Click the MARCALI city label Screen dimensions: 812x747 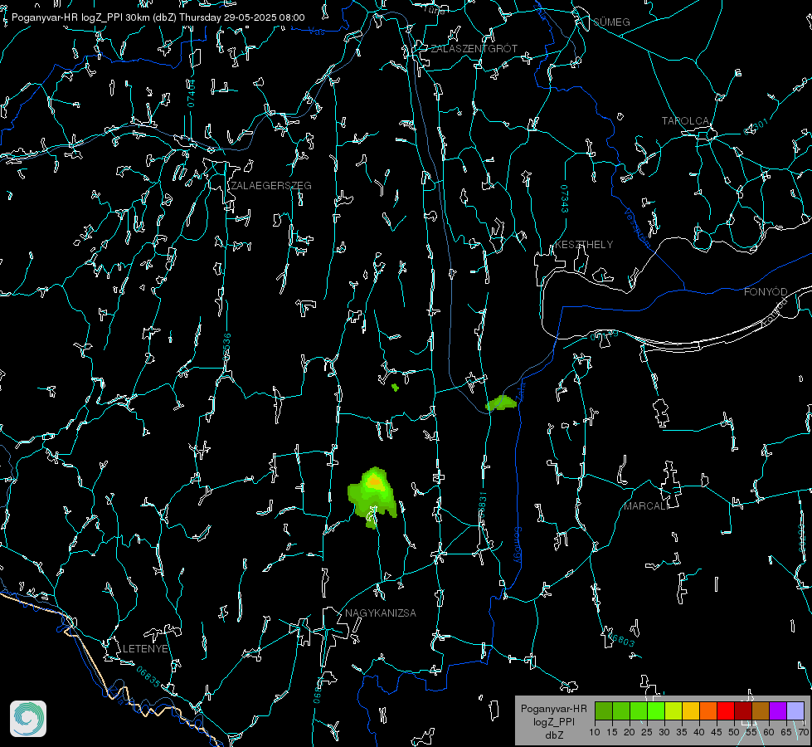coord(646,506)
